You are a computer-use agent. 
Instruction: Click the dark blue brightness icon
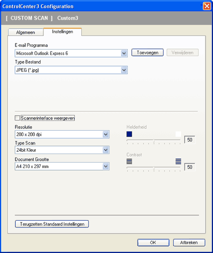coord(129,134)
